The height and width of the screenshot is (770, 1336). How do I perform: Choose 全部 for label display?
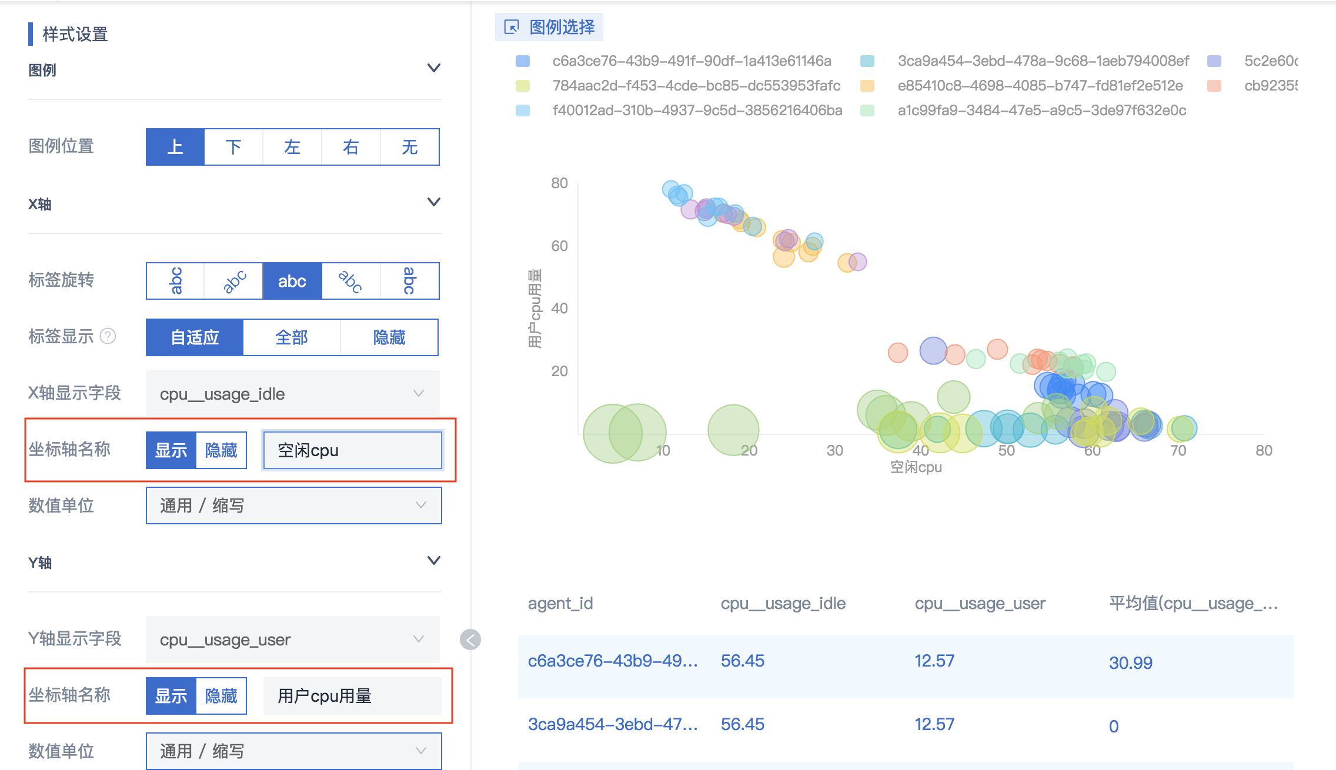click(x=292, y=337)
